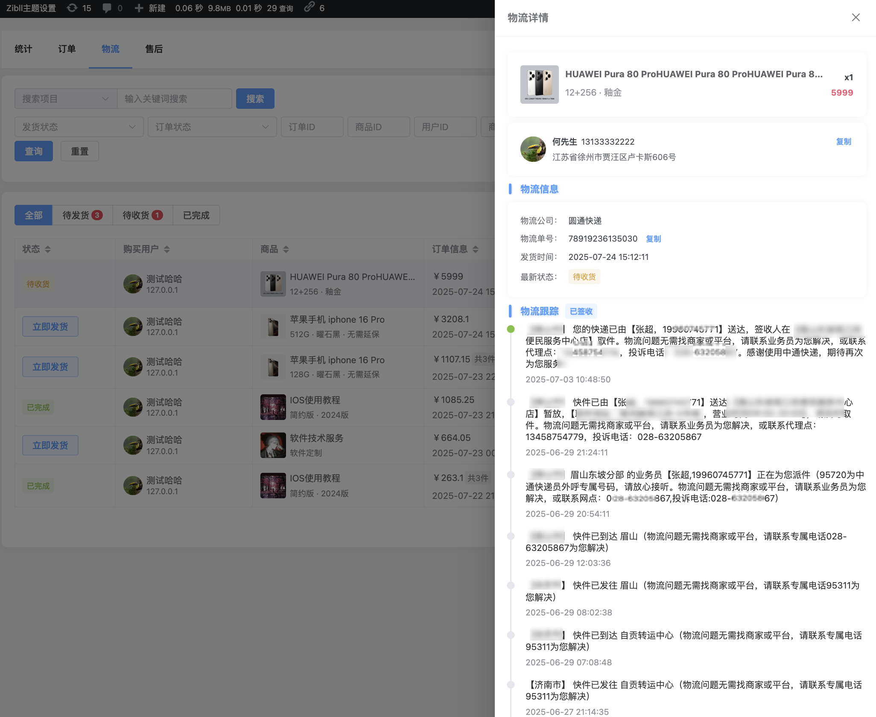
Task: Click 立即发货 for the iPhone 16 Pro order
Action: pyautogui.click(x=50, y=326)
